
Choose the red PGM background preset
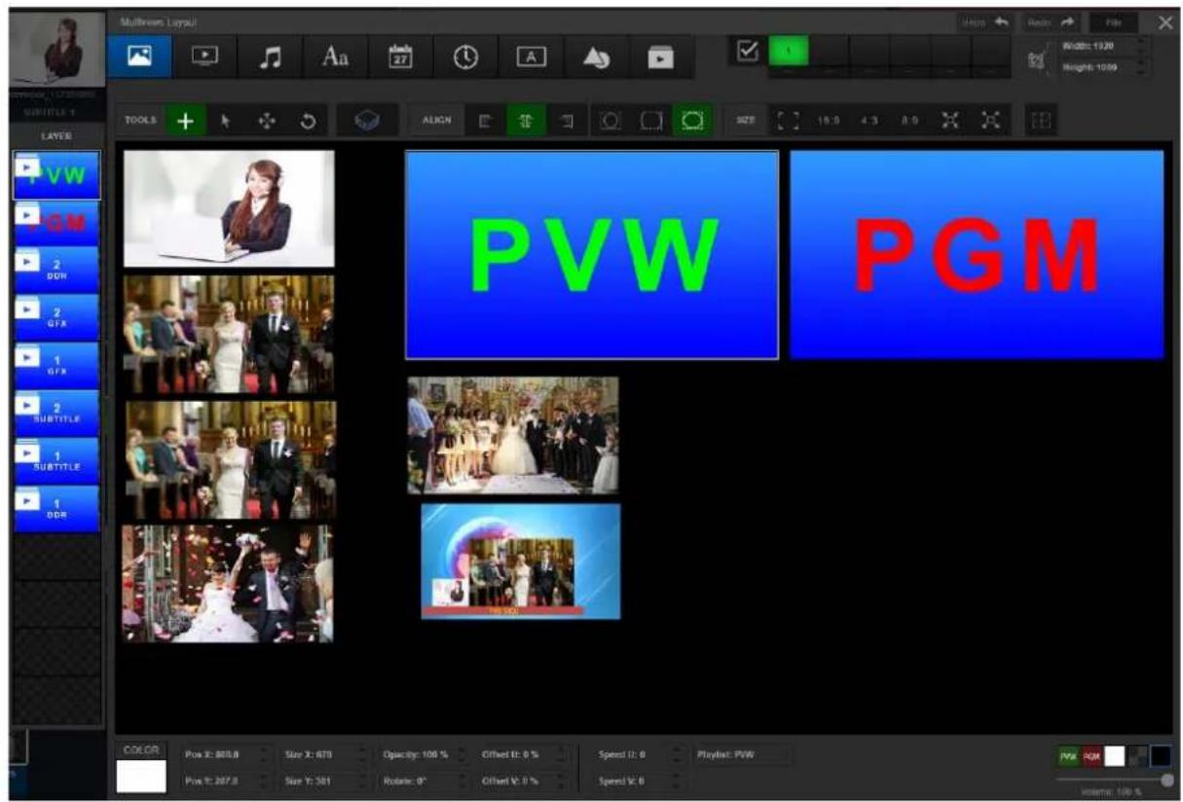tap(1091, 756)
